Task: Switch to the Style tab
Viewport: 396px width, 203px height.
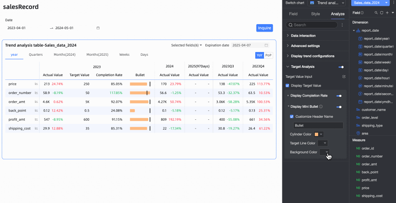Action: point(315,14)
